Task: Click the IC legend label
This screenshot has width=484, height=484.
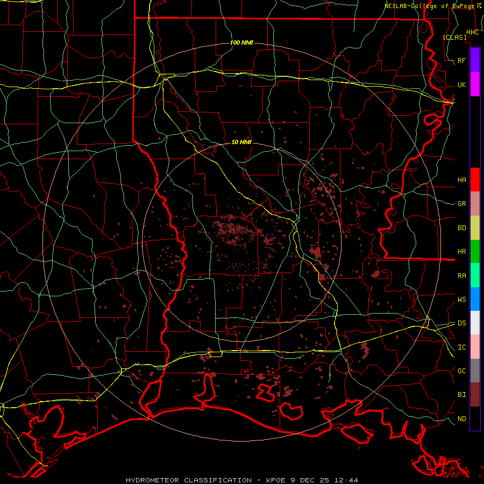Action: tap(462, 347)
